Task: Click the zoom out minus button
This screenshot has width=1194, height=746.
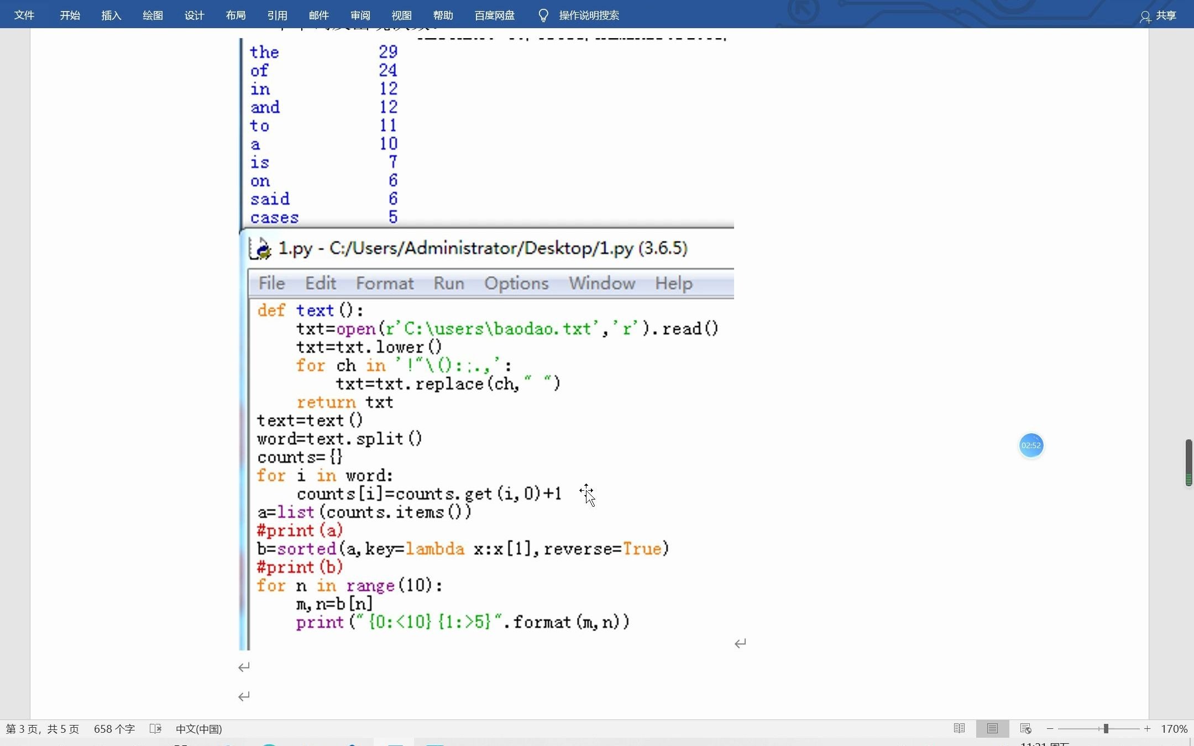Action: tap(1050, 729)
